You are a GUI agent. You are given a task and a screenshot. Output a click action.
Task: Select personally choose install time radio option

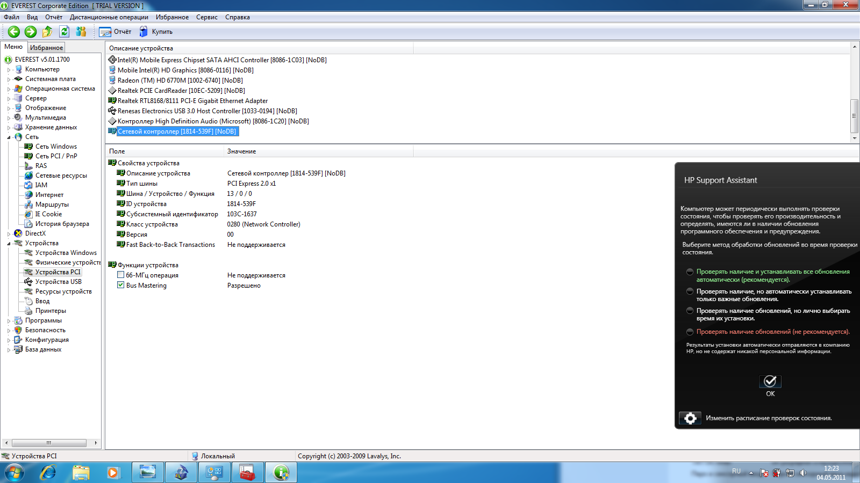click(690, 311)
